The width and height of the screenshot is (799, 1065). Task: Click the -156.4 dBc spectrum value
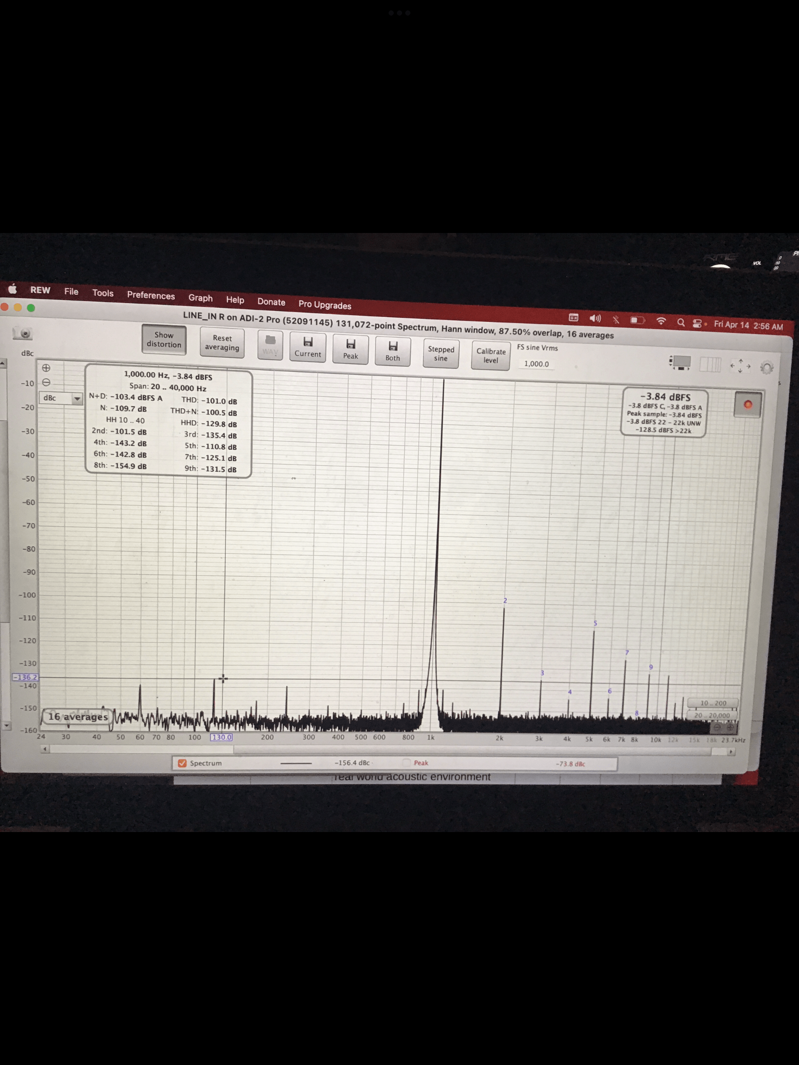(x=352, y=763)
